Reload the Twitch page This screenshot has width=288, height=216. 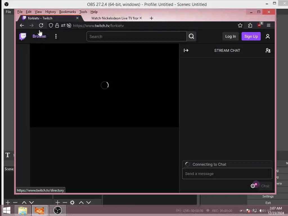[x=41, y=25]
